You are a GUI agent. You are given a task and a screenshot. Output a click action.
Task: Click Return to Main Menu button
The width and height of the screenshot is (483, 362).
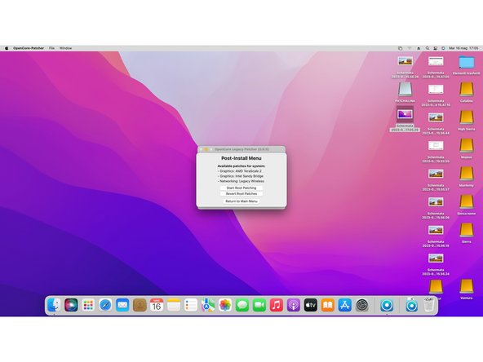(x=241, y=201)
